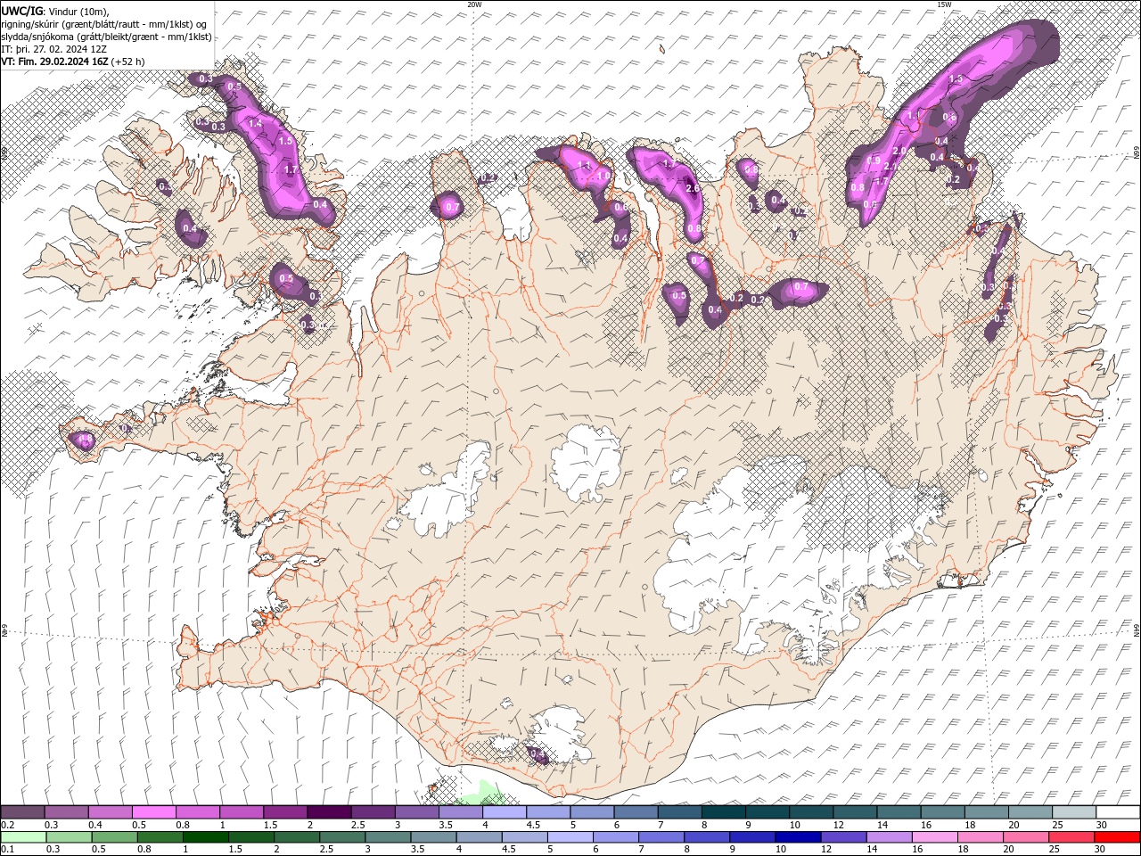Click the dark teal 8–9 snow legend swatch
The height and width of the screenshot is (856, 1141).
[x=724, y=812]
